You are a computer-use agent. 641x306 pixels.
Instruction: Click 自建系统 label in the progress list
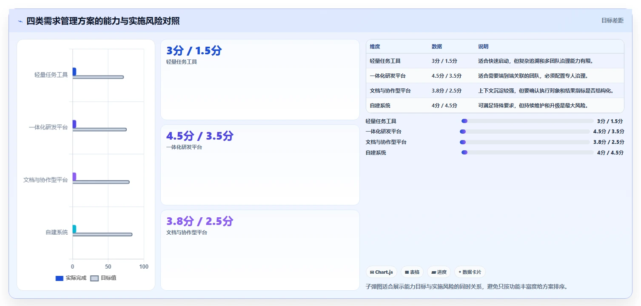tap(376, 152)
